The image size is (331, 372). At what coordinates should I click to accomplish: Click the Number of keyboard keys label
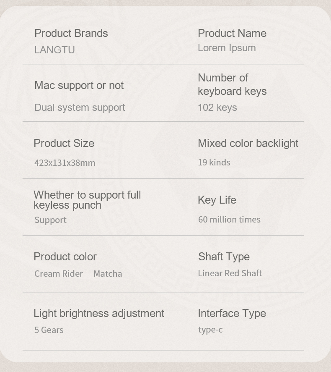pos(232,84)
